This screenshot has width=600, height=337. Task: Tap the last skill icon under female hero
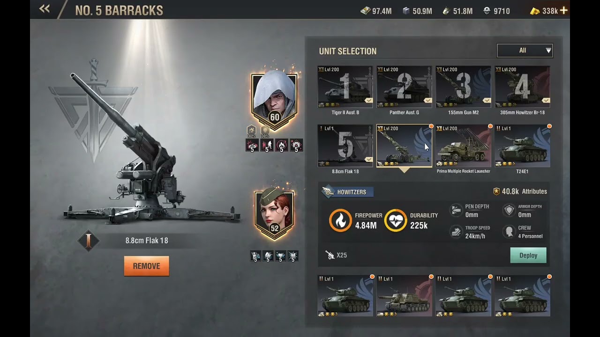click(293, 256)
